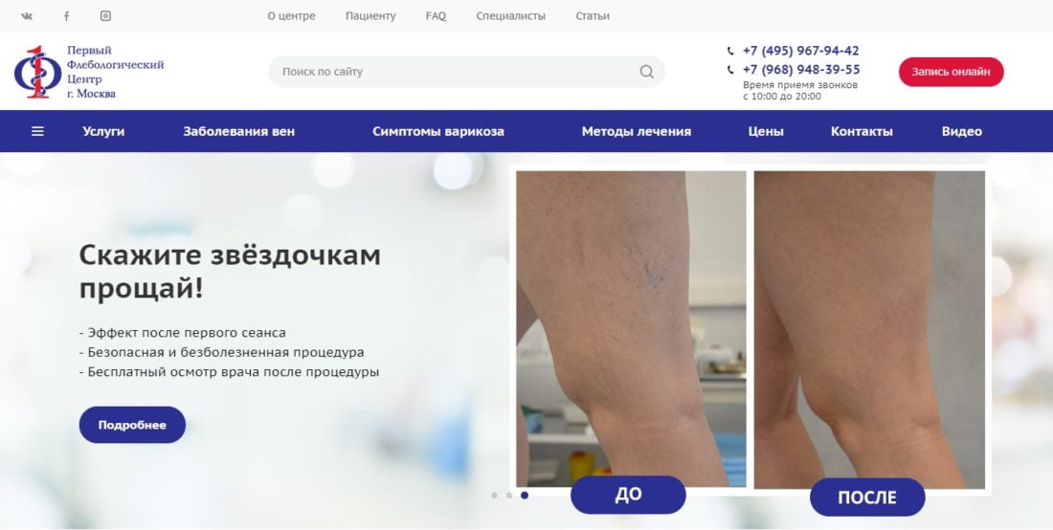
Task: Select the active third slider dot
Action: 525,496
